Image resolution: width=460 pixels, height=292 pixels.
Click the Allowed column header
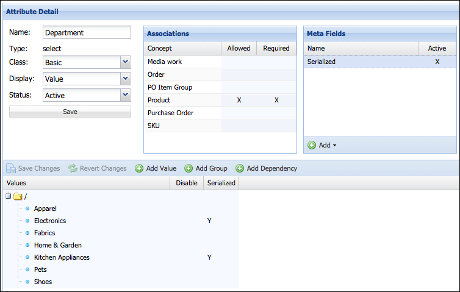(239, 48)
